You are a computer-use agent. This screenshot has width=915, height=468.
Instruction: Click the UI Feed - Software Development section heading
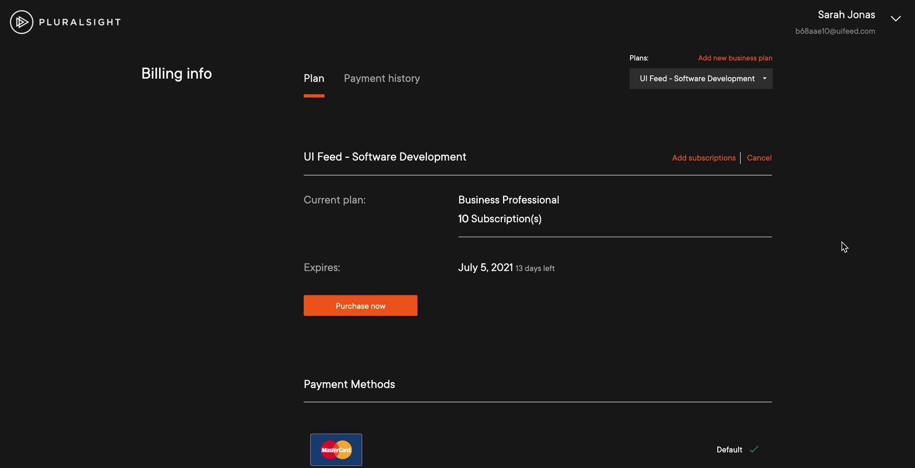(385, 157)
